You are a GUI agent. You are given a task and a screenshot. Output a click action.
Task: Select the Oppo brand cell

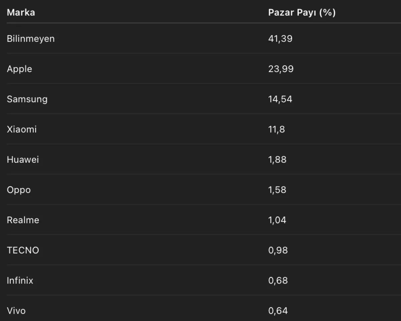point(19,190)
